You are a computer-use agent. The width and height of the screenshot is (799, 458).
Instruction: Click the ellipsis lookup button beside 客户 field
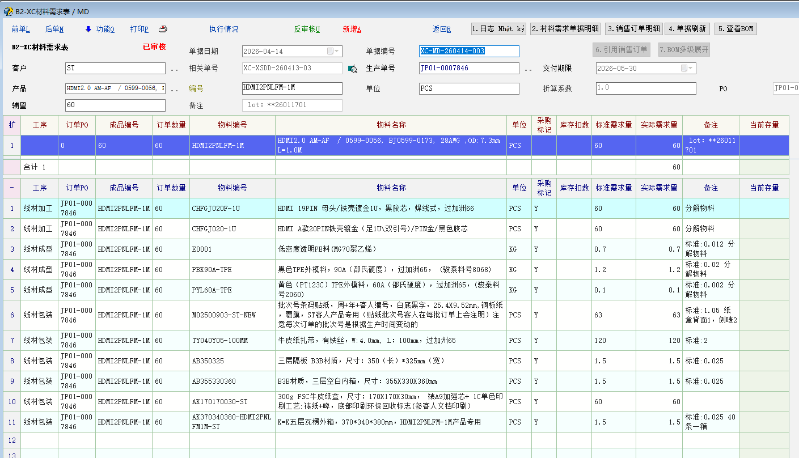(x=175, y=69)
